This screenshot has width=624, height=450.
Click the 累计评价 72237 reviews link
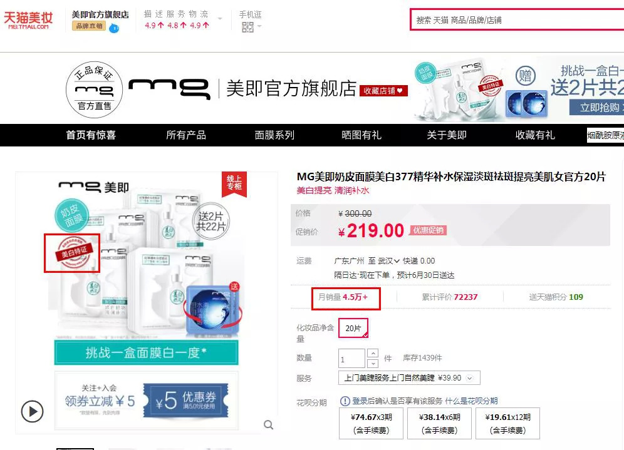(450, 297)
